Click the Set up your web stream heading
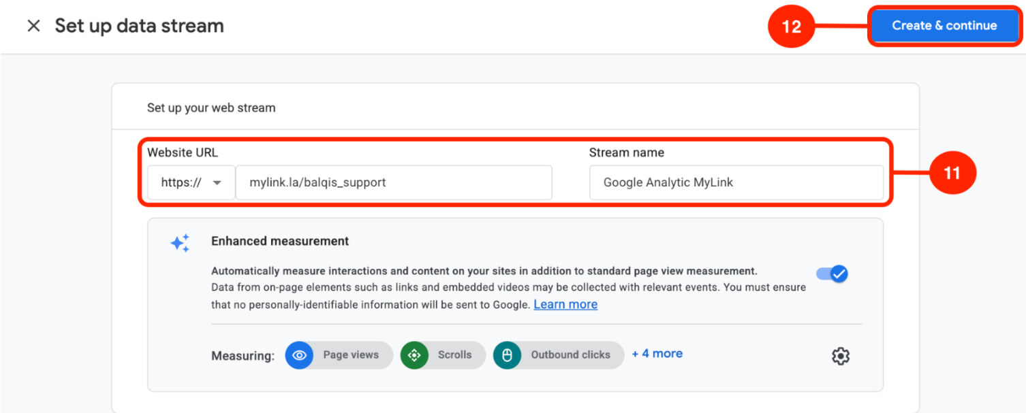 (211, 108)
